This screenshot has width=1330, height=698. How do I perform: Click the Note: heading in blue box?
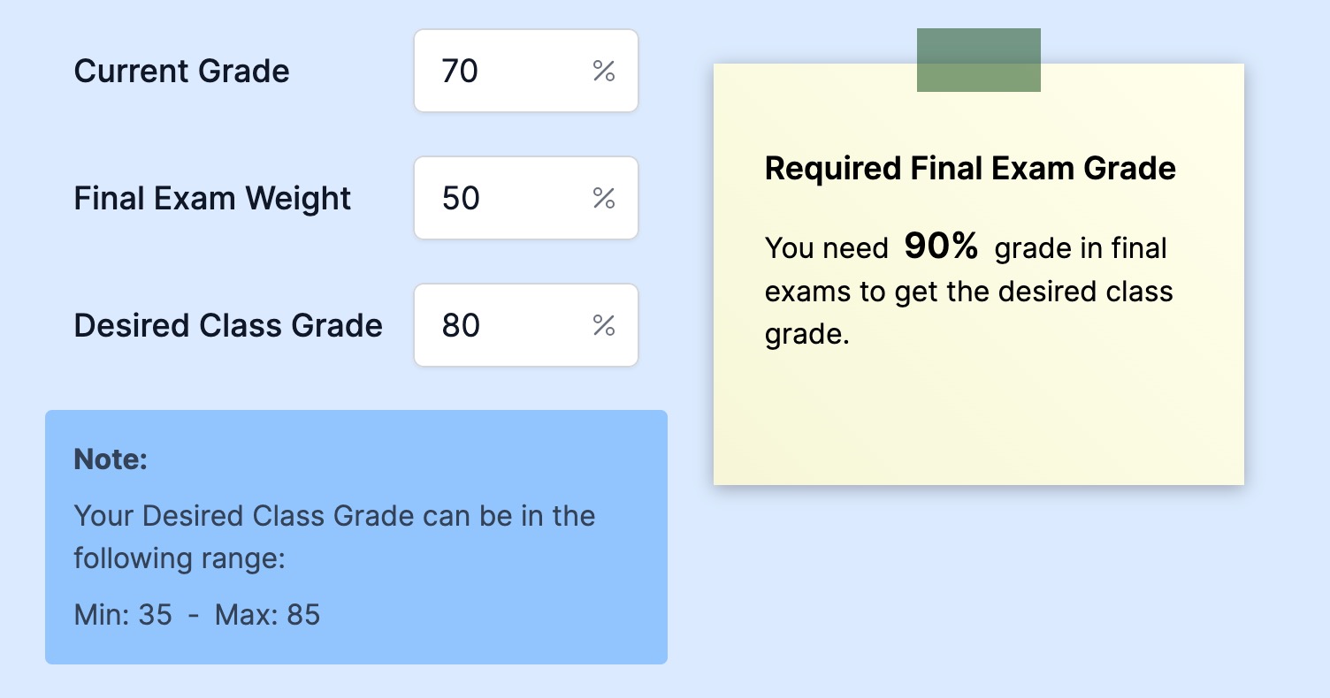[109, 459]
